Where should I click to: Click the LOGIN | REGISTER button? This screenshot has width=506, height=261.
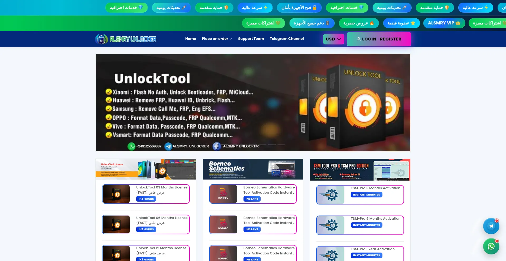(x=379, y=39)
